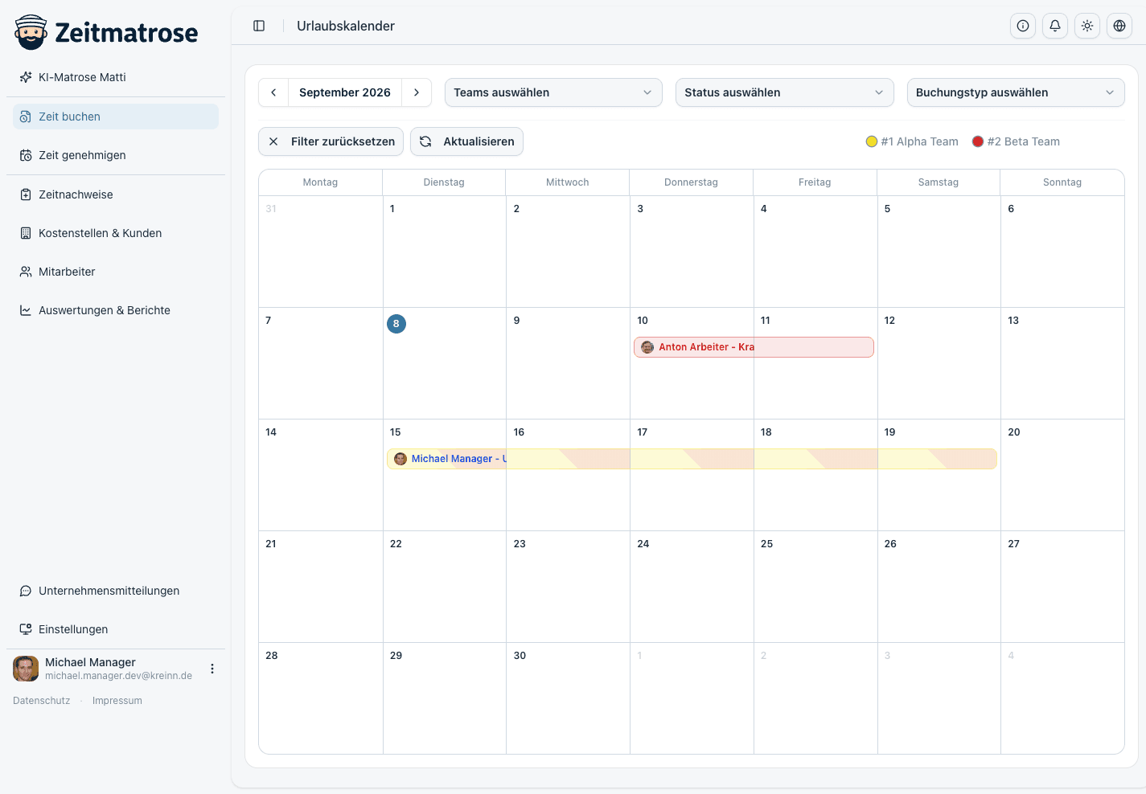The width and height of the screenshot is (1146, 794).
Task: Open Kostenstellen & Kunden menu item
Action: (116, 233)
